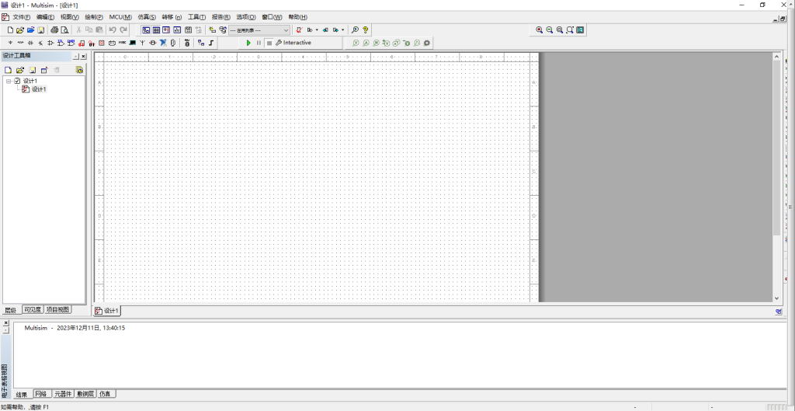The height and width of the screenshot is (411, 795).
Task: Open the in-use list dropdown
Action: click(286, 30)
